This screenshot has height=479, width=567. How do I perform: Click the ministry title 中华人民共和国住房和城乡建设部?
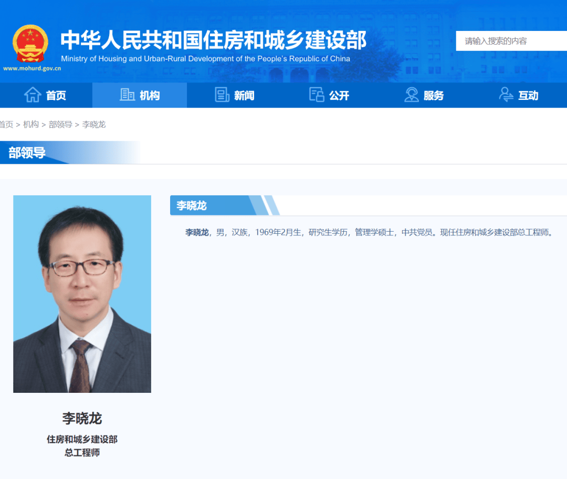point(213,40)
